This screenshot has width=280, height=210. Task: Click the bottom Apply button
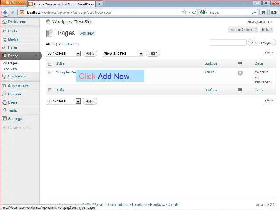(x=90, y=101)
